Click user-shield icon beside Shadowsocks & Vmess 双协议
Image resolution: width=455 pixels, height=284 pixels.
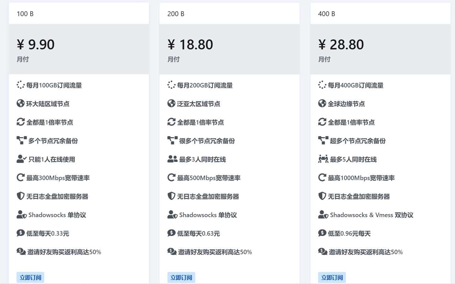323,215
